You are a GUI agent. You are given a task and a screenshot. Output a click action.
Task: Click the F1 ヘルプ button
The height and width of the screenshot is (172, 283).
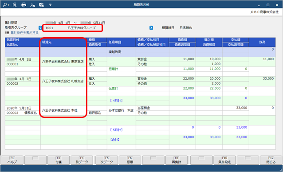click(12, 160)
